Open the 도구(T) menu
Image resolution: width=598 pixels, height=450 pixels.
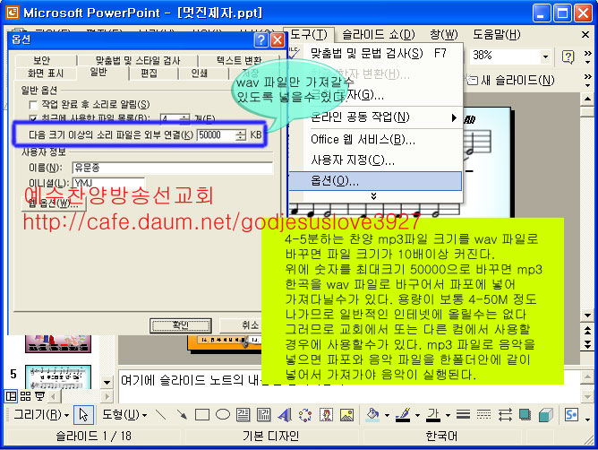(309, 35)
